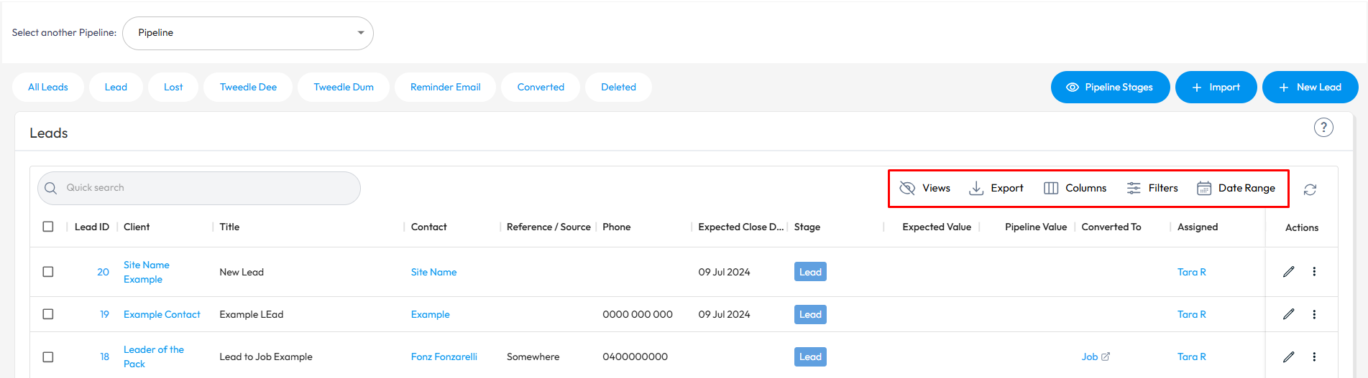The height and width of the screenshot is (378, 1368).
Task: Click the Columns layout icon
Action: tap(1051, 188)
